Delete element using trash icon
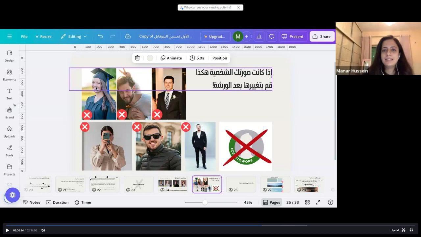Viewport: 421px width, 237px height. click(137, 58)
